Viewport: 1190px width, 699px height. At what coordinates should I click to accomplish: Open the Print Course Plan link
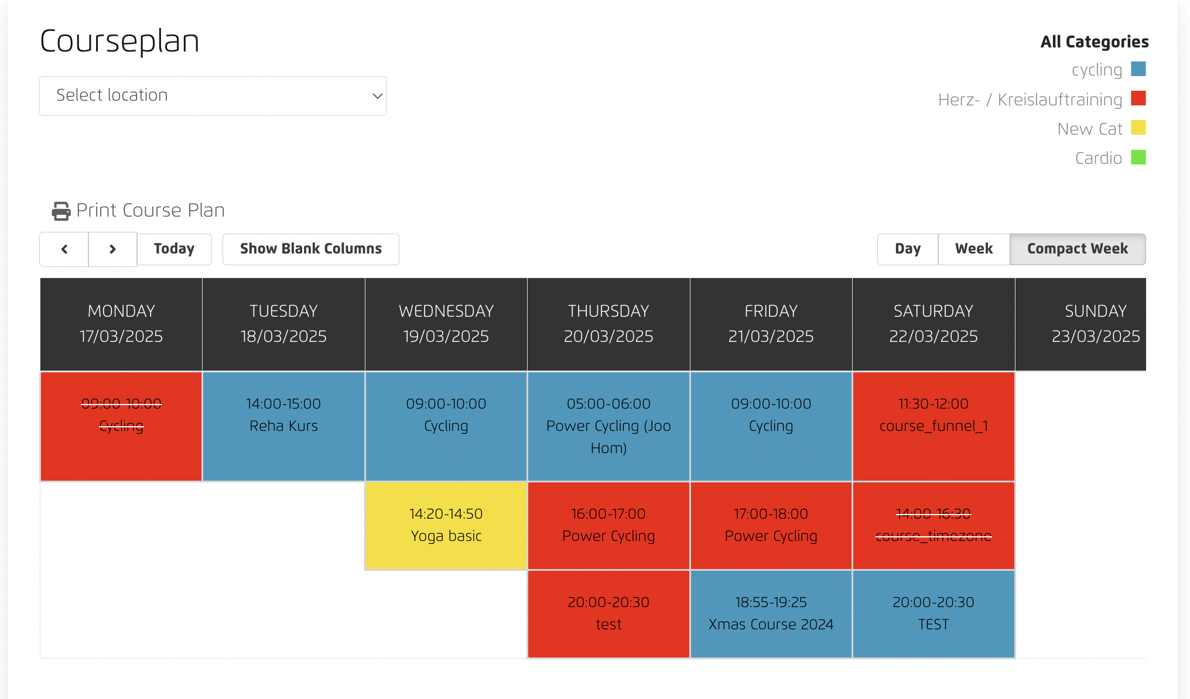click(151, 211)
